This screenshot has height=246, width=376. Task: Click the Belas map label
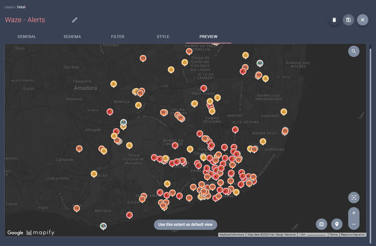pyautogui.click(x=20, y=48)
